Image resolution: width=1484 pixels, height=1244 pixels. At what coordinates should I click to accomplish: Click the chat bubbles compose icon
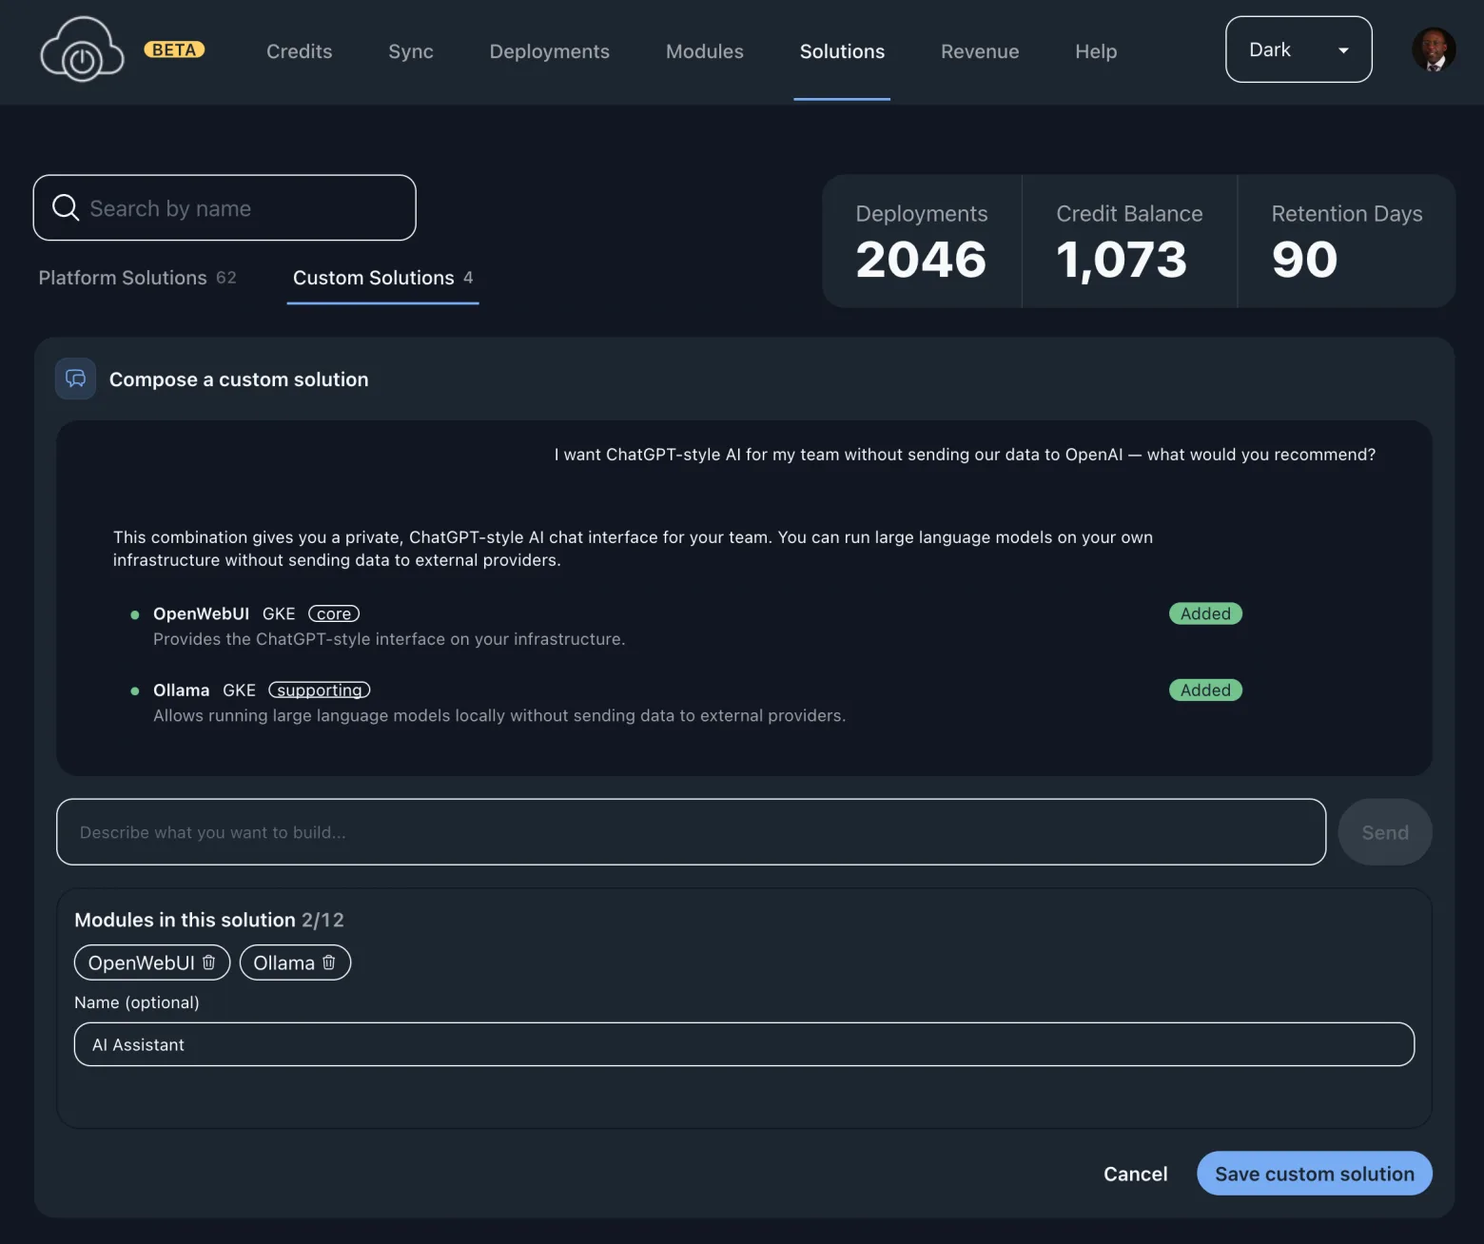click(75, 379)
